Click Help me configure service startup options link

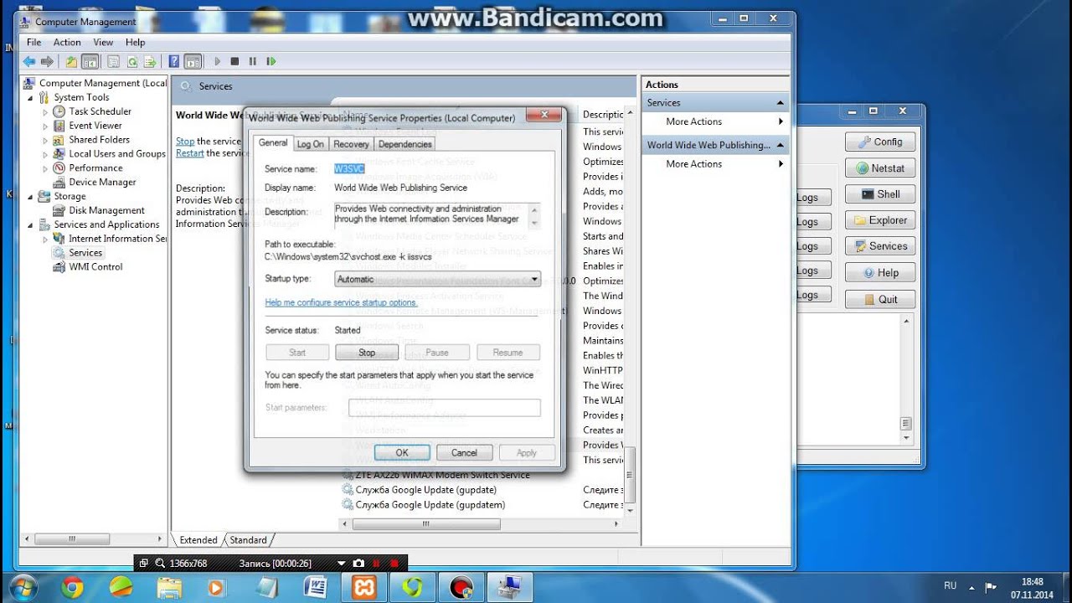[x=341, y=302]
